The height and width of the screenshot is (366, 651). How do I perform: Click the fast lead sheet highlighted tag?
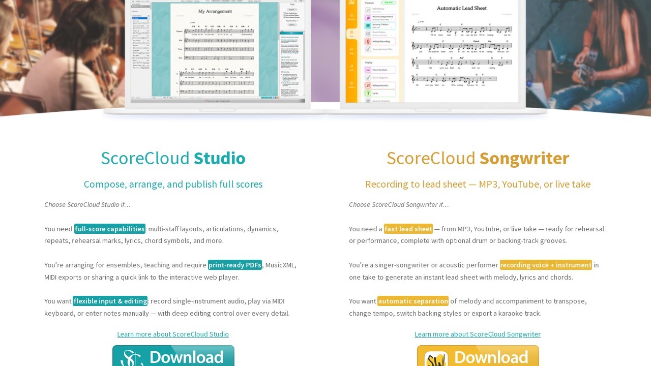click(408, 229)
